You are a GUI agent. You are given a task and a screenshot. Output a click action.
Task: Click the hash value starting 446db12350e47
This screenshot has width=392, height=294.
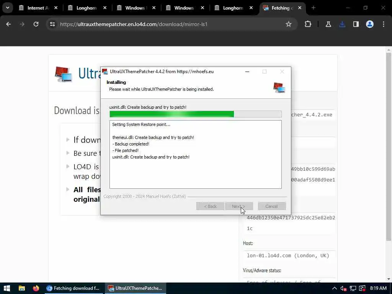tap(291, 218)
